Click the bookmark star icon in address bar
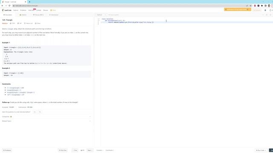Image resolution: width=273 pixels, height=153 pixels. pyautogui.click(x=250, y=6)
